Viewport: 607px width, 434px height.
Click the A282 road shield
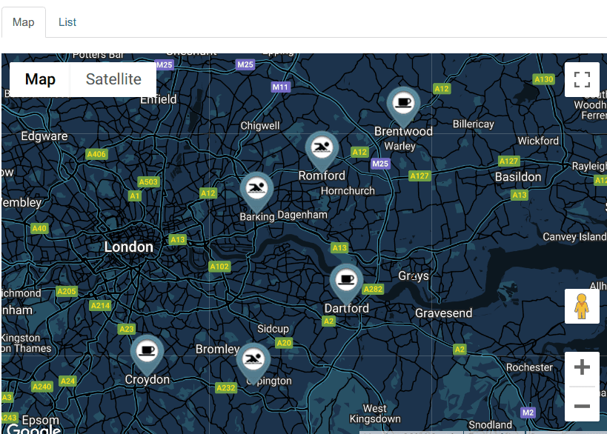click(x=374, y=289)
